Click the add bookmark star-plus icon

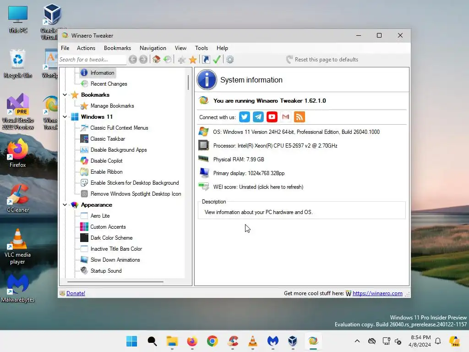181,60
